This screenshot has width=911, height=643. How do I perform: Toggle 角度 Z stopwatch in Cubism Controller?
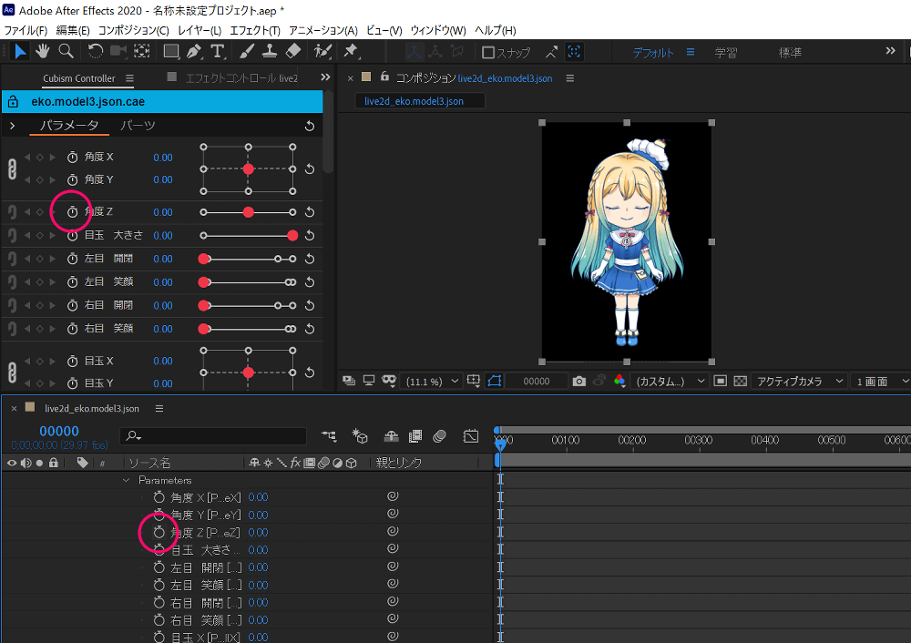[72, 212]
